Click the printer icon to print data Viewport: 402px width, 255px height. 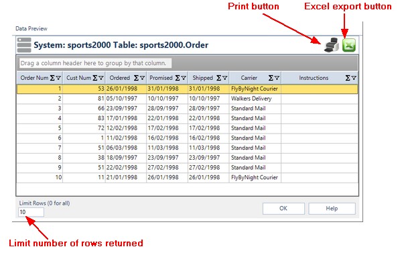(332, 45)
